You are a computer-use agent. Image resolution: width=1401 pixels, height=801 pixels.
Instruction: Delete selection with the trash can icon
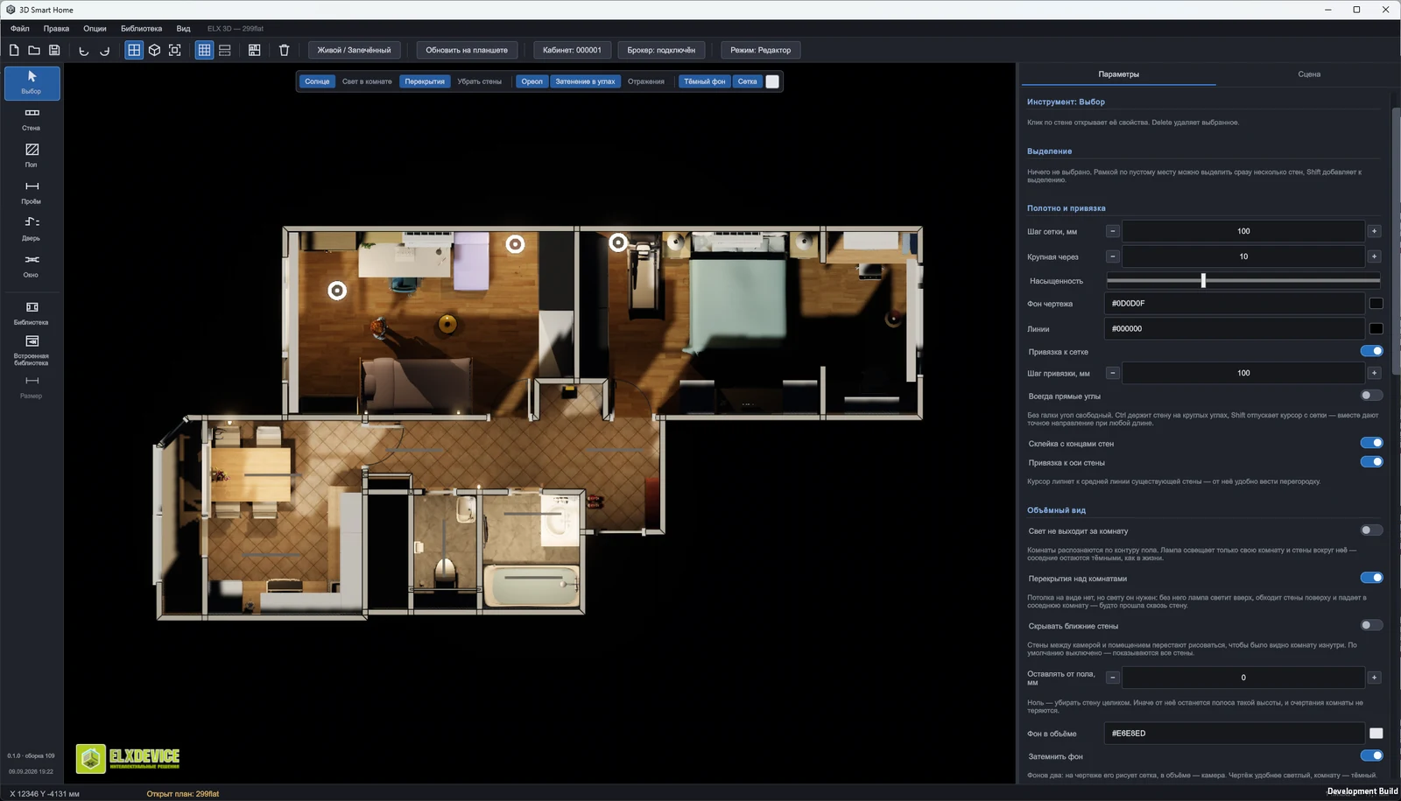284,50
